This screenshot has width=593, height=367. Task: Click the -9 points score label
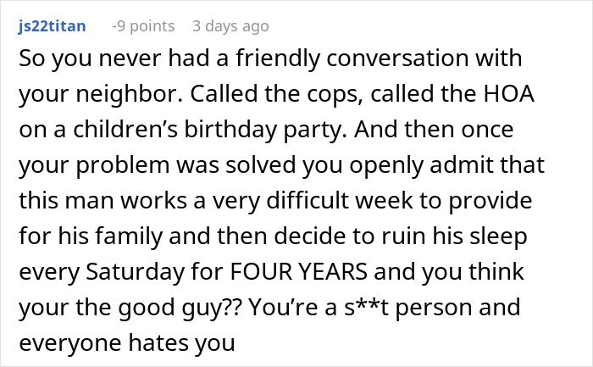tap(142, 26)
